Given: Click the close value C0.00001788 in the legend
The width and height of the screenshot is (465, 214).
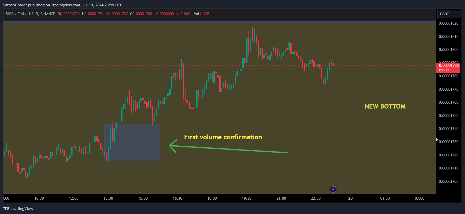Looking at the screenshot, I should pyautogui.click(x=141, y=14).
